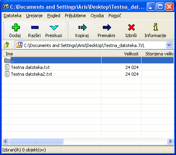Select the Testna datoteka.txt file name
The image size is (176, 155).
(x=30, y=67)
